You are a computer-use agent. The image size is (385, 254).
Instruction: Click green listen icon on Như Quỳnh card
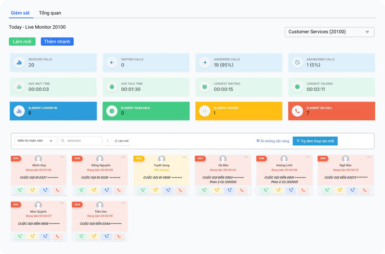click(20, 236)
